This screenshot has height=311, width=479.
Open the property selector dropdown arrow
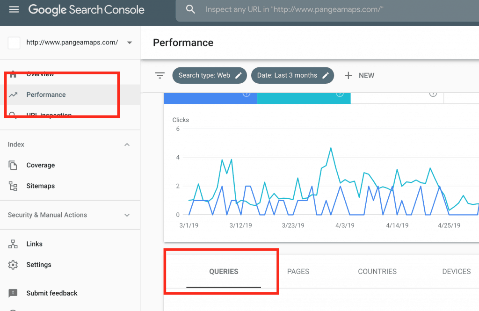coord(130,43)
